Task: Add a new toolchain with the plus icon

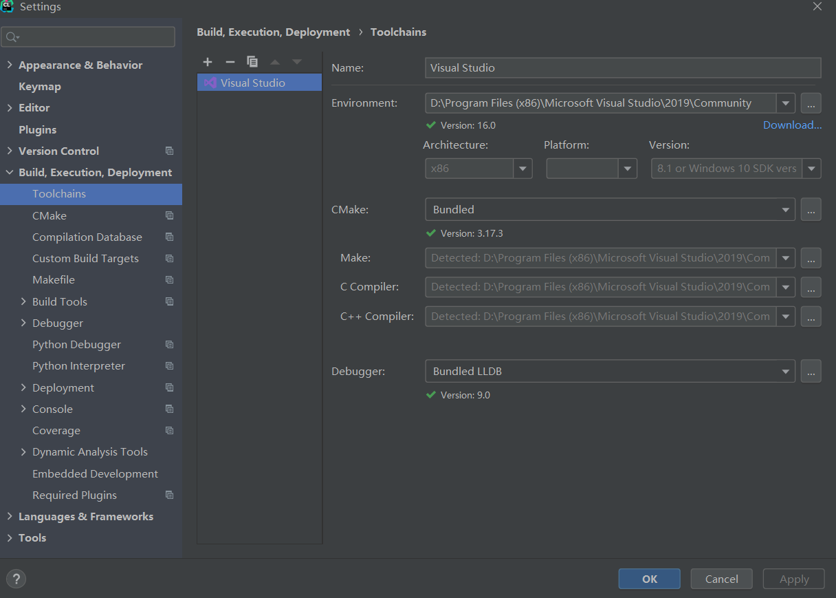Action: [208, 62]
